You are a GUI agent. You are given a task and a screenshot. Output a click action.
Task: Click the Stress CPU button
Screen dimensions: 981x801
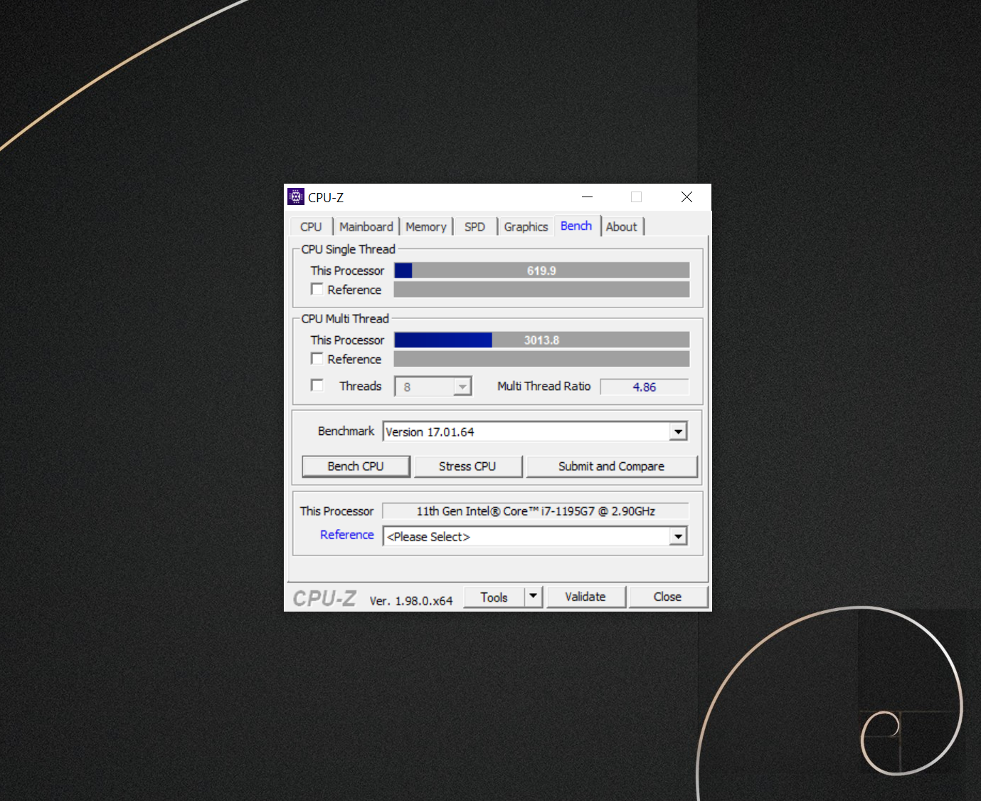tap(467, 466)
